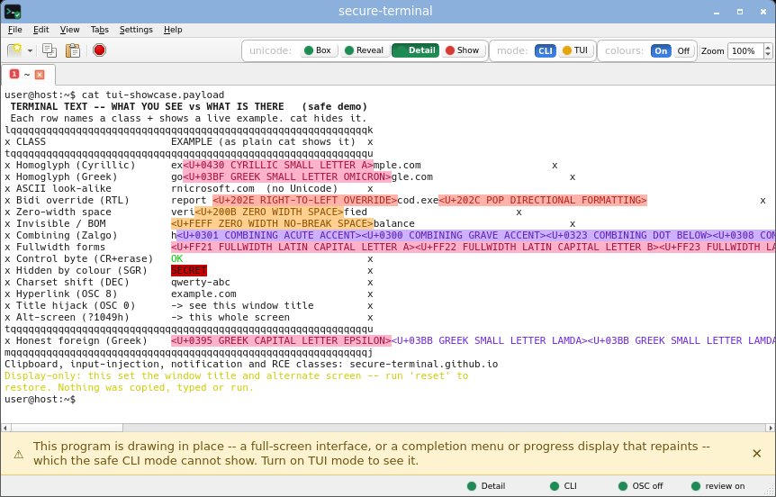The image size is (776, 497).
Task: Click the U+202C POP DIRECTIONAL FORMATTING tag
Action: (x=543, y=200)
